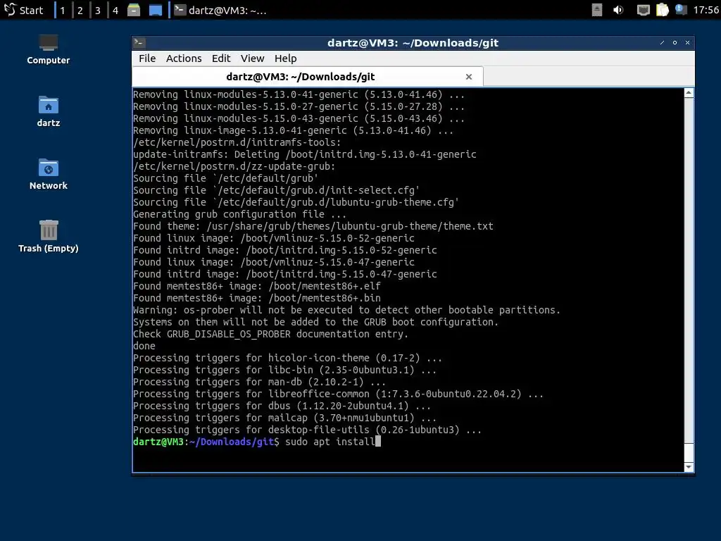Switch to workspace 1 in the pager
The height and width of the screenshot is (541, 721).
click(x=63, y=10)
